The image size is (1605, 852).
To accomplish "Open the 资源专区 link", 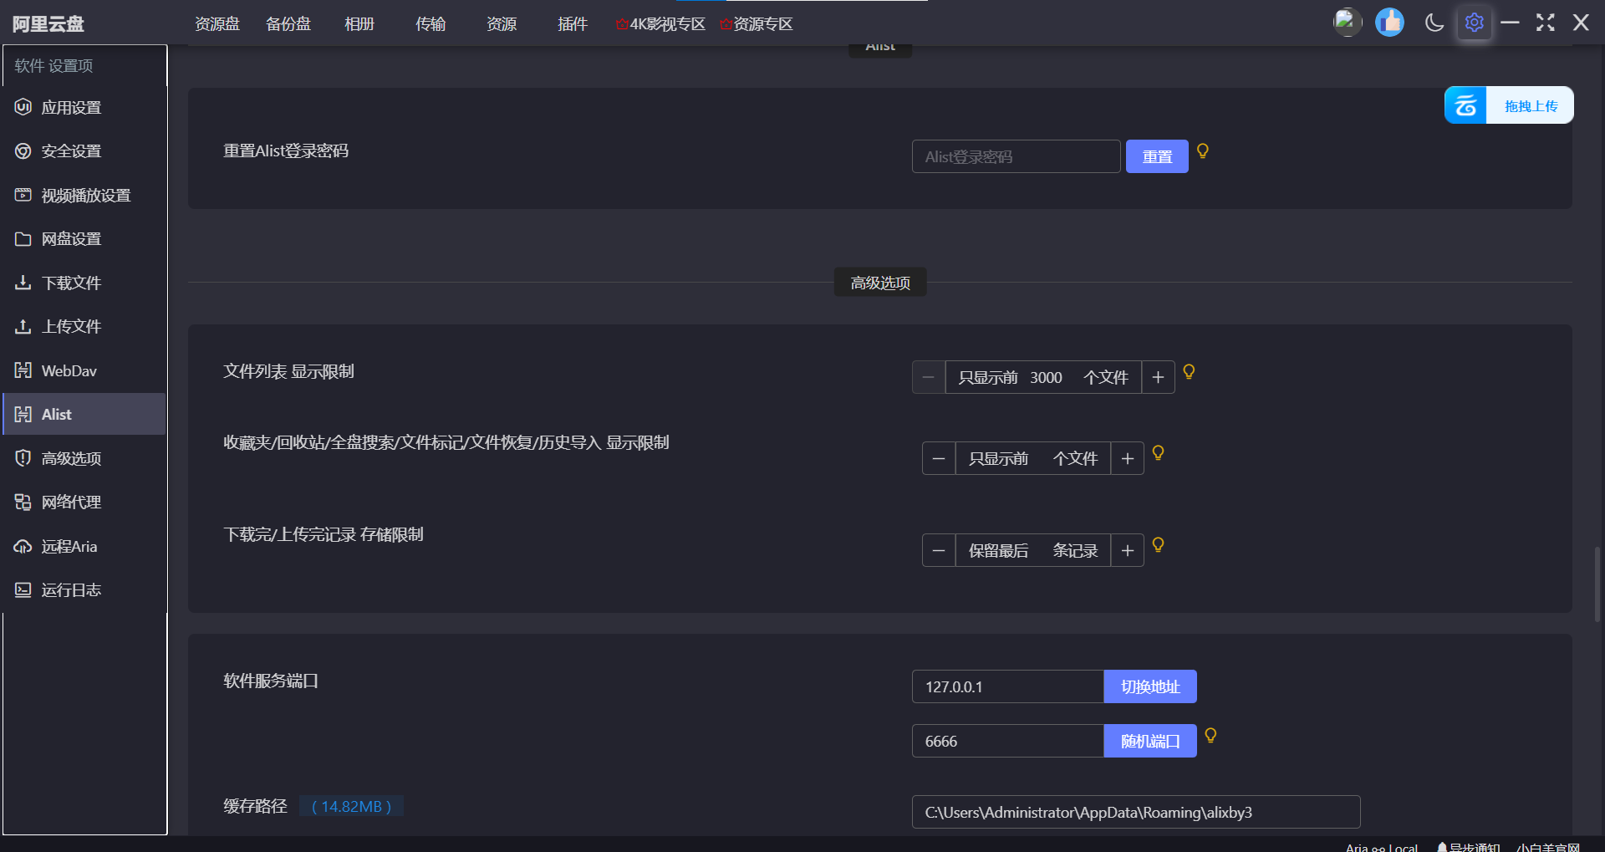I will pos(756,23).
